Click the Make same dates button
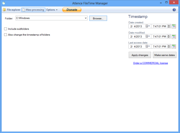 [x=165, y=55]
